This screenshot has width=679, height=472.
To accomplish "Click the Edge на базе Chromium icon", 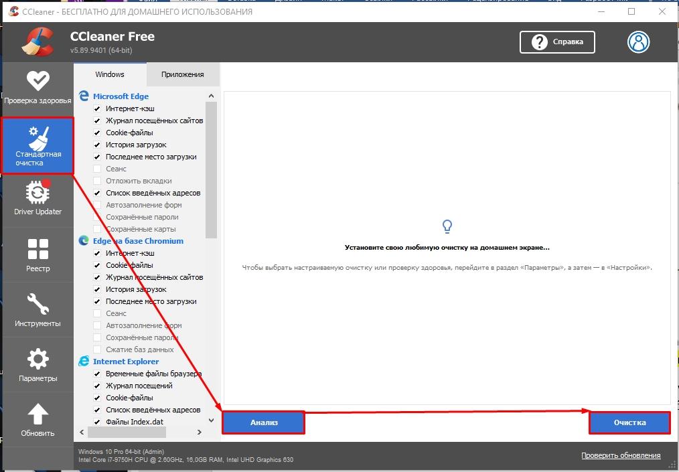I will click(84, 240).
